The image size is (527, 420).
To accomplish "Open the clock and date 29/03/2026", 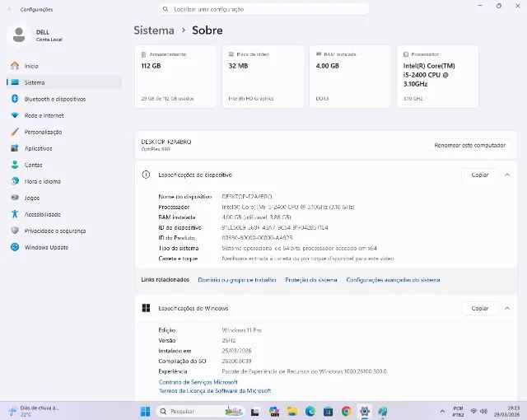I will (x=507, y=411).
